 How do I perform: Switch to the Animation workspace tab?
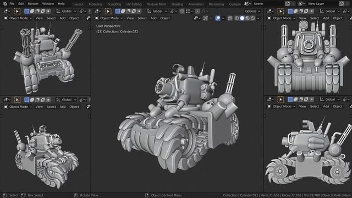196,4
